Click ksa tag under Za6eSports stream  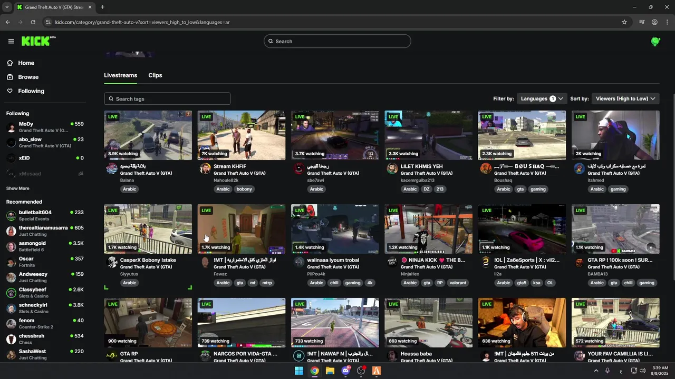coord(537,283)
